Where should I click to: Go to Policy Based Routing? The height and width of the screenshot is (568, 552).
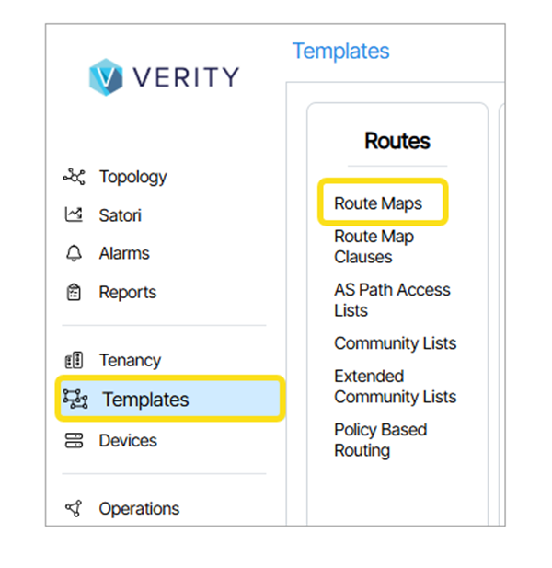[380, 440]
